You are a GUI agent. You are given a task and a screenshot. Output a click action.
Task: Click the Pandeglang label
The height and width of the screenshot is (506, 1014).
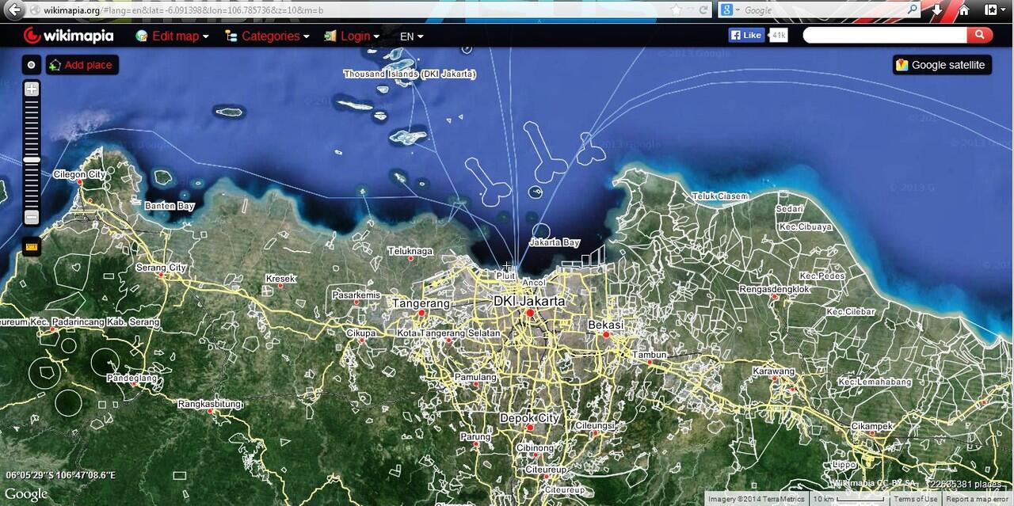click(132, 378)
